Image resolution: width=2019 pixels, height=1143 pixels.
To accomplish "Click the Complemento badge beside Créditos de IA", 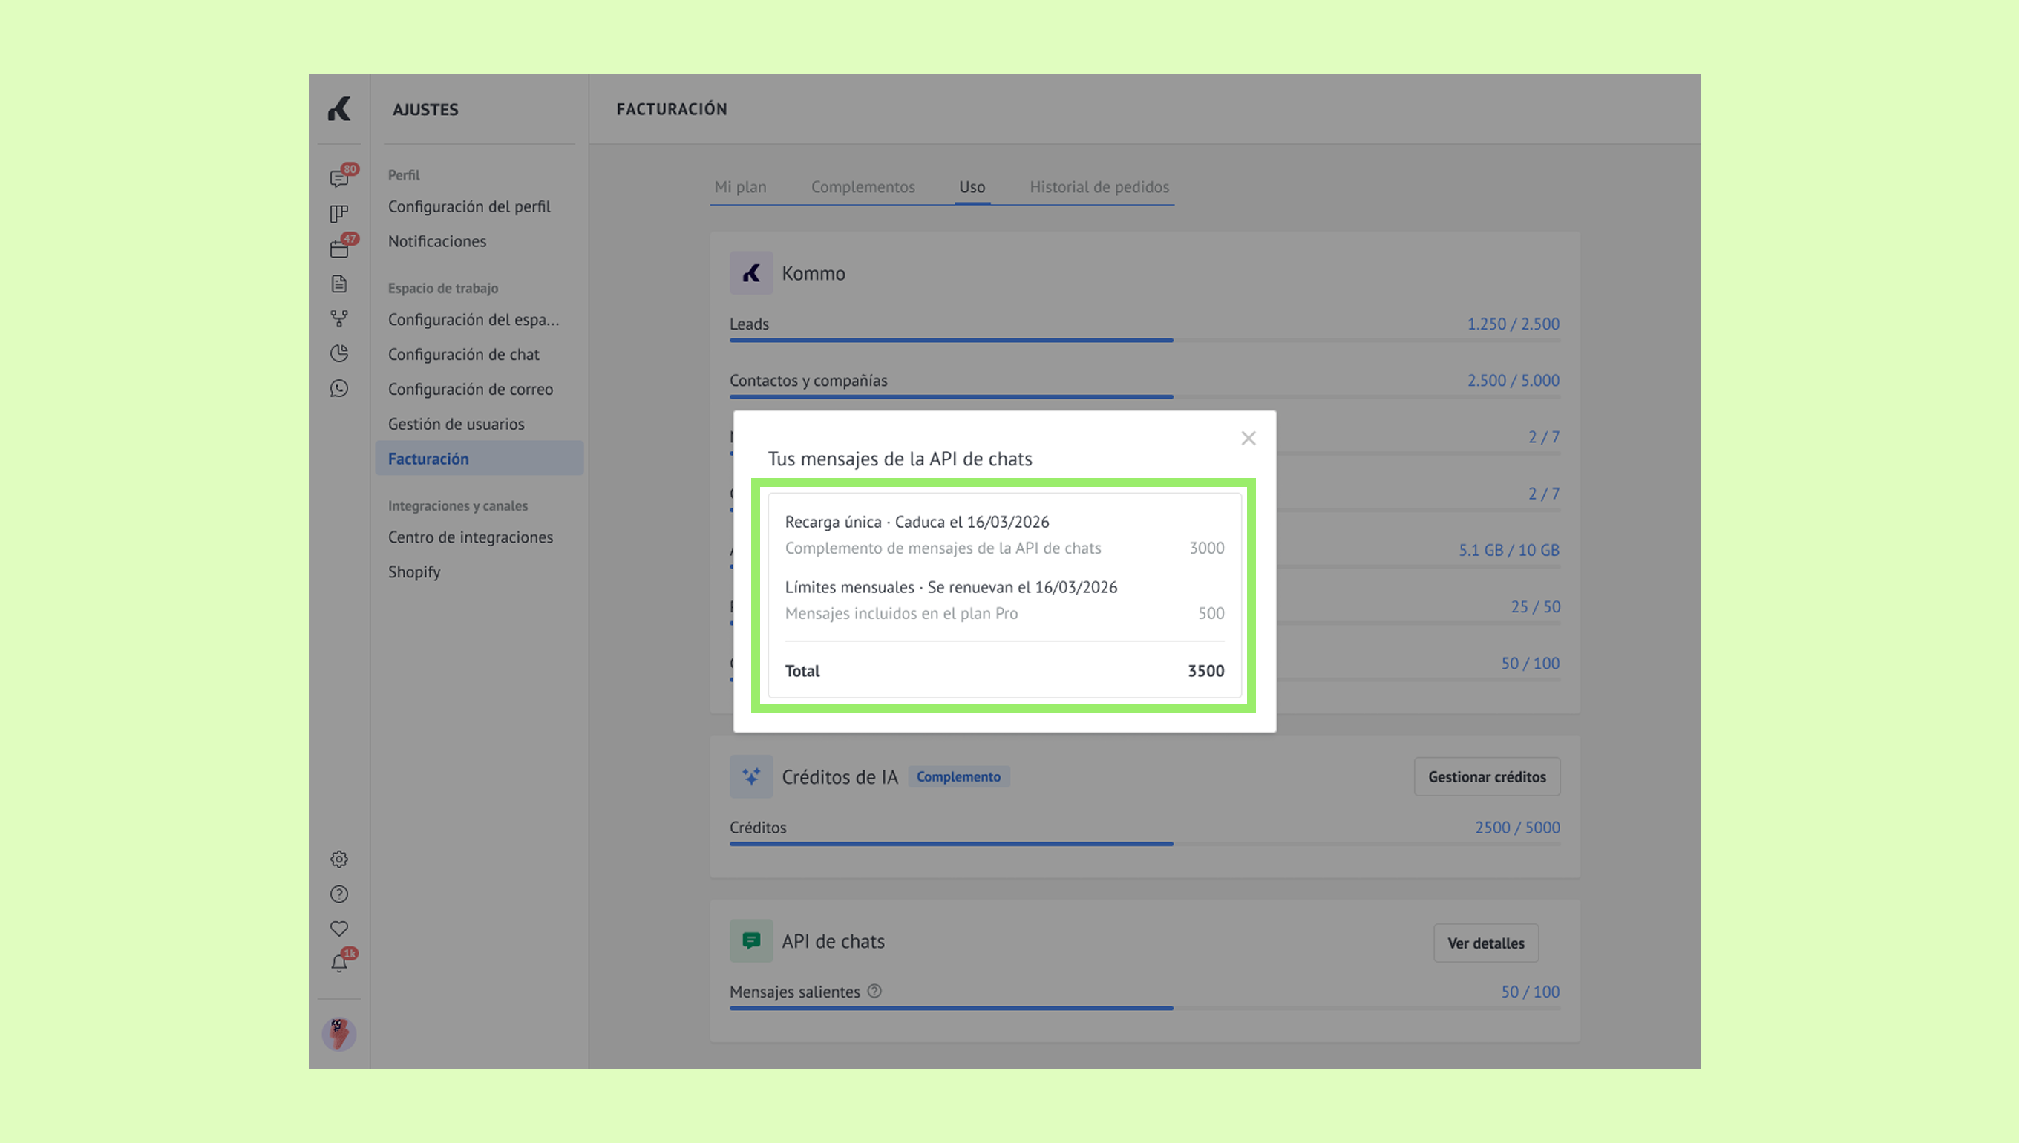I will point(958,776).
